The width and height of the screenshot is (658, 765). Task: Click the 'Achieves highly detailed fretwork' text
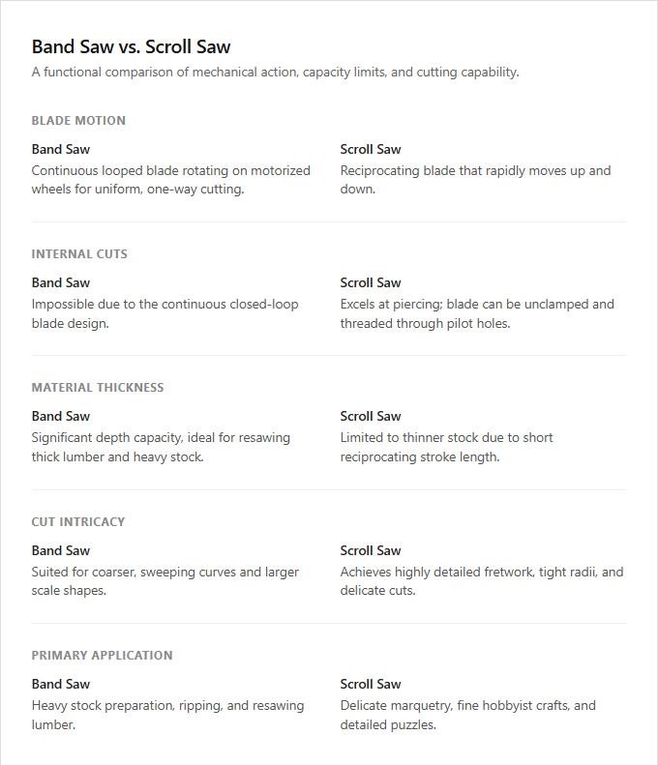(x=482, y=581)
